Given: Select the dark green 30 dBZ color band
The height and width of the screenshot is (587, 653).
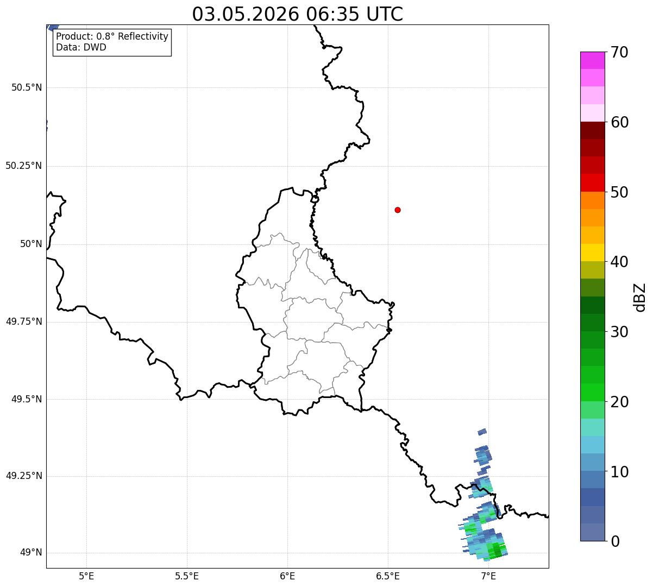Looking at the screenshot, I should click(x=592, y=323).
